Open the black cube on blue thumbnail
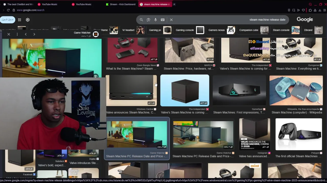Screen dimensions: 327x183 point(185,90)
